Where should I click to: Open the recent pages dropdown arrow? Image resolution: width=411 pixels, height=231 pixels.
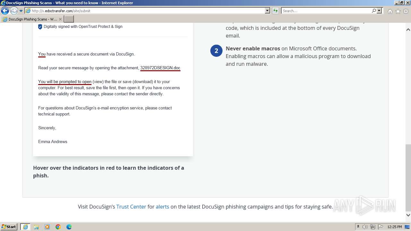(21, 11)
